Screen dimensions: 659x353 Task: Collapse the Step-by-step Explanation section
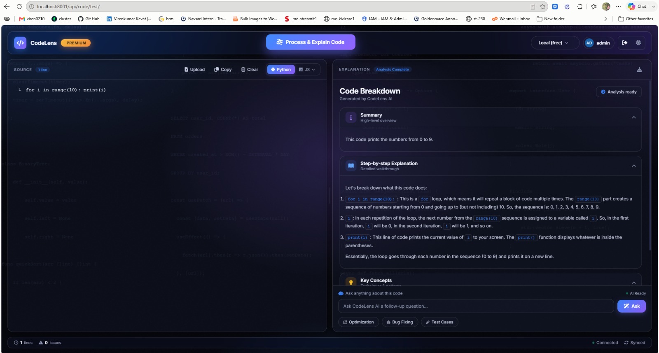[634, 166]
